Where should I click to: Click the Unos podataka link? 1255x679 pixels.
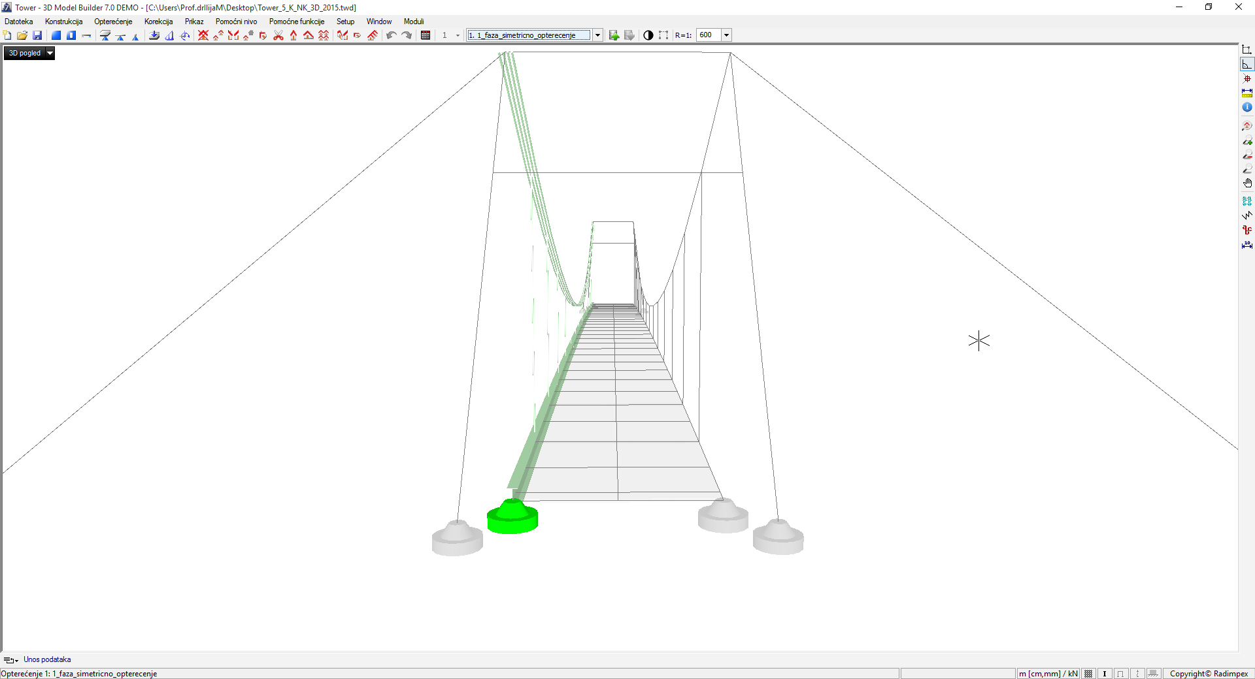pyautogui.click(x=47, y=659)
